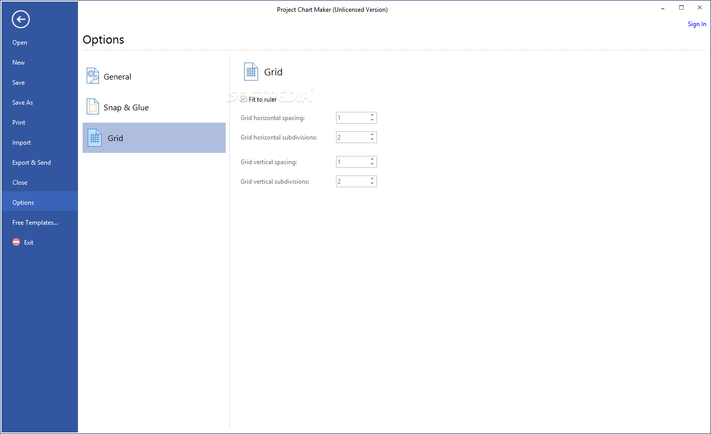Viewport: 711px width, 434px height.
Task: Toggle the Fit to ruler checkbox
Action: (x=244, y=99)
